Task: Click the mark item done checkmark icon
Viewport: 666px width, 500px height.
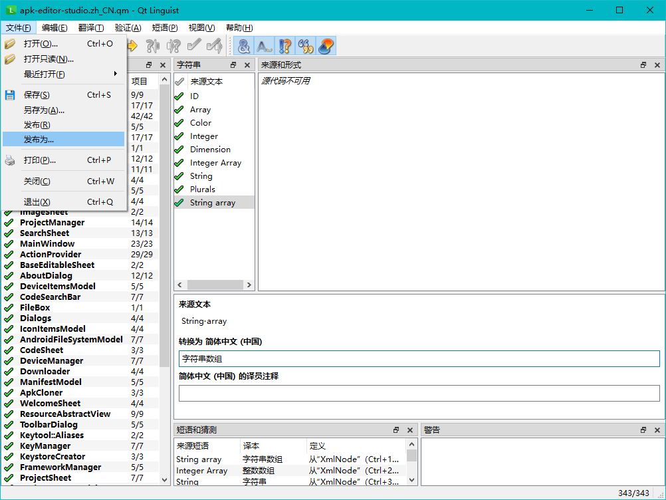Action: [x=194, y=45]
